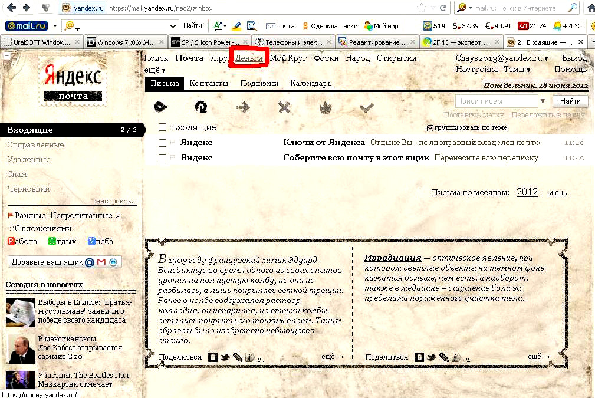595x398 pixels.
Task: Open the +20°C weather widget
Action: pyautogui.click(x=567, y=26)
